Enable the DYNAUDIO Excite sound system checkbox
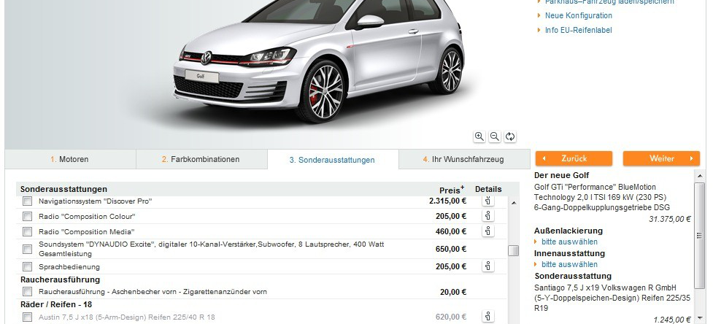This screenshot has height=324, width=713. point(28,249)
